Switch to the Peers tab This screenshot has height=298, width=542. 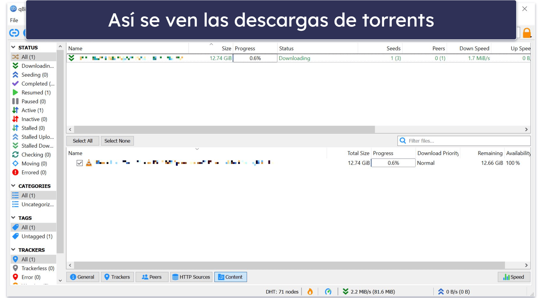(x=152, y=277)
